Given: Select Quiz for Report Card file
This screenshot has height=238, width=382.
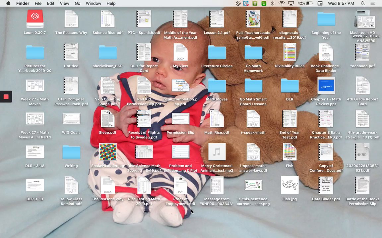Looking at the screenshot, I should pos(144,52).
